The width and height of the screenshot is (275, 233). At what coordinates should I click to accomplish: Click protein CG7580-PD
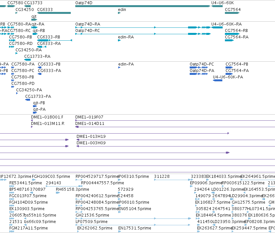(x=13, y=87)
